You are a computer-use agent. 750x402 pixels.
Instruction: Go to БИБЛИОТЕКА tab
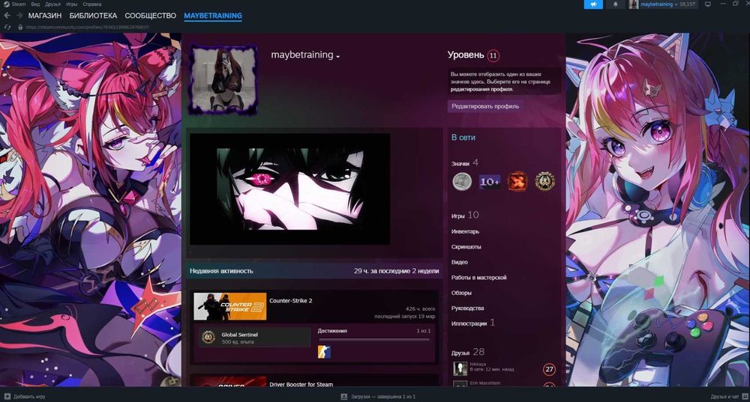93,16
